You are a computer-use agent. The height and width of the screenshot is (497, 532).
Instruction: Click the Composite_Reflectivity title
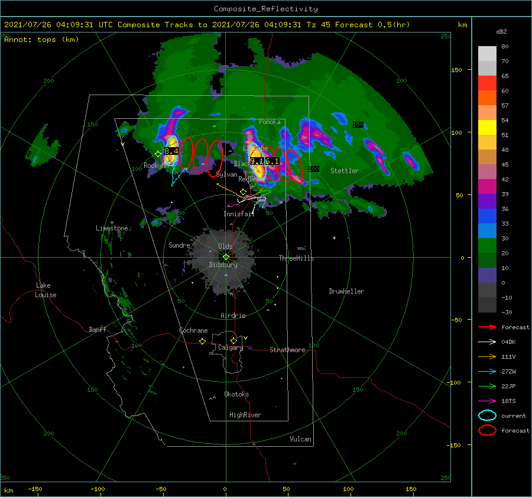pos(266,9)
